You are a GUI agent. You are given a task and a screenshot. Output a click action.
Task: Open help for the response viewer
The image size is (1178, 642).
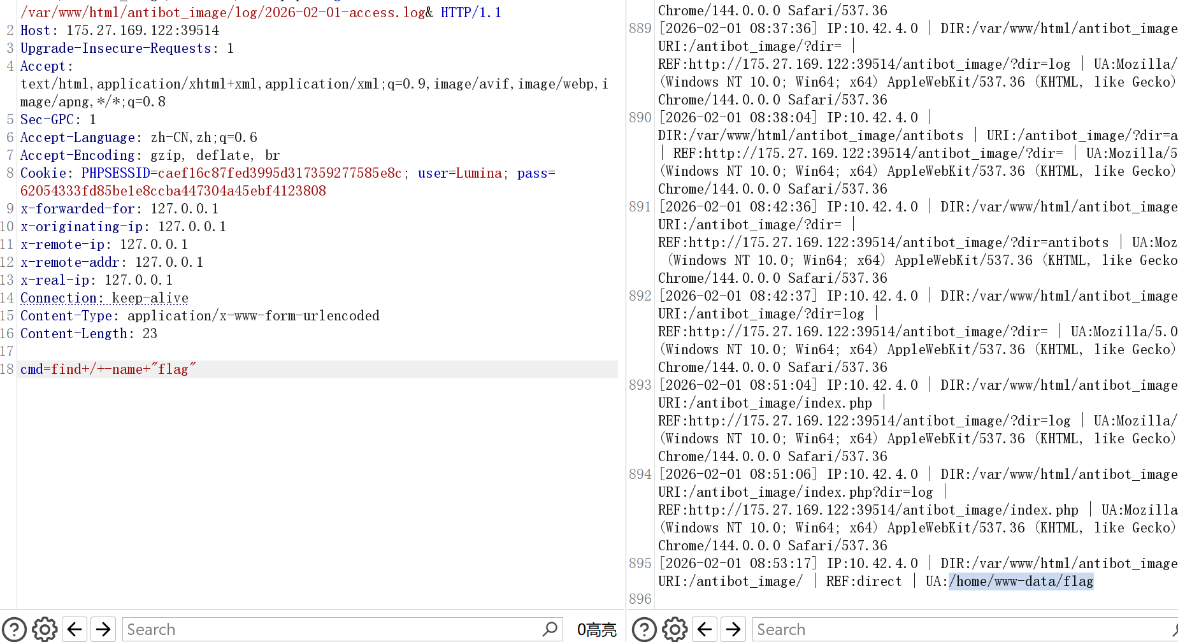tap(644, 629)
